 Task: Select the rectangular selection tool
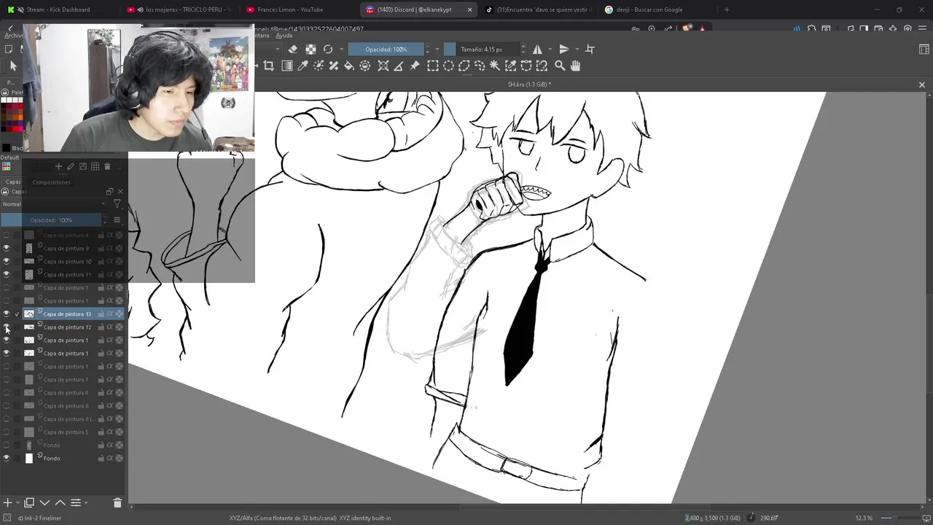coord(433,66)
